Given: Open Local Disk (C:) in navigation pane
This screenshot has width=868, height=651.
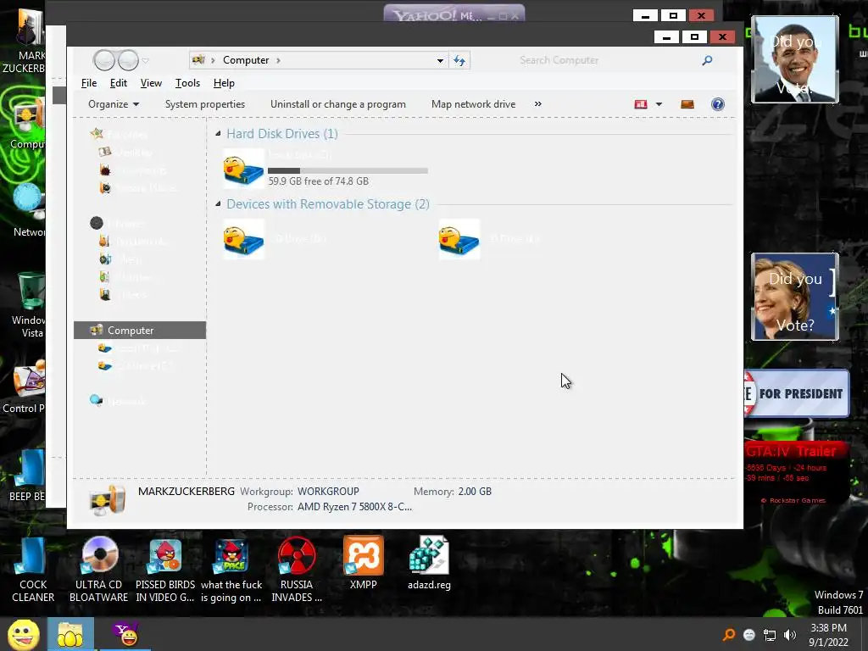Looking at the screenshot, I should [138, 348].
